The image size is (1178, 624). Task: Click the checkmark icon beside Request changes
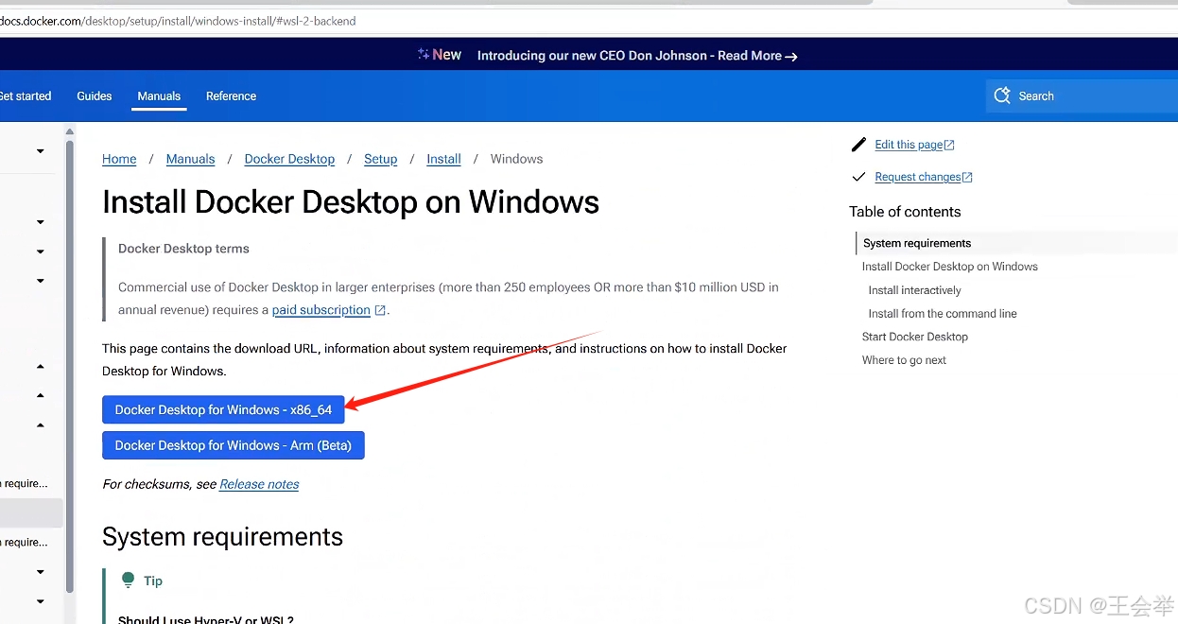click(x=858, y=177)
